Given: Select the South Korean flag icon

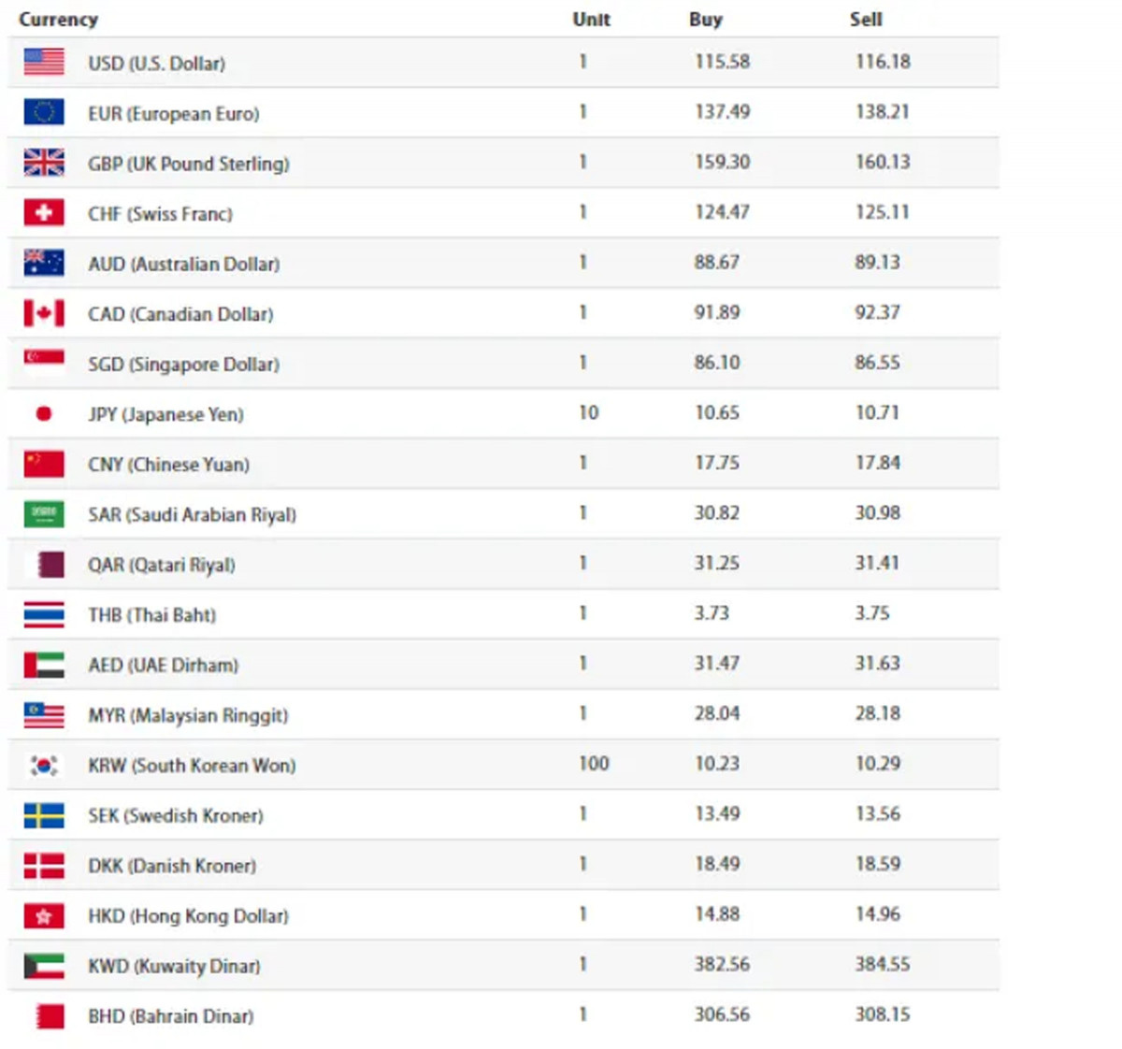Looking at the screenshot, I should coord(44,765).
